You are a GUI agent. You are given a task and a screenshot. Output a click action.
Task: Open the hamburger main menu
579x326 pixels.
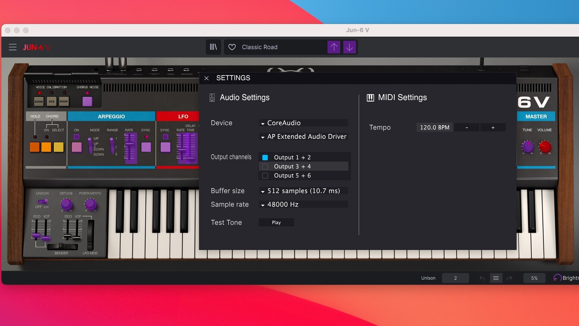(12, 47)
